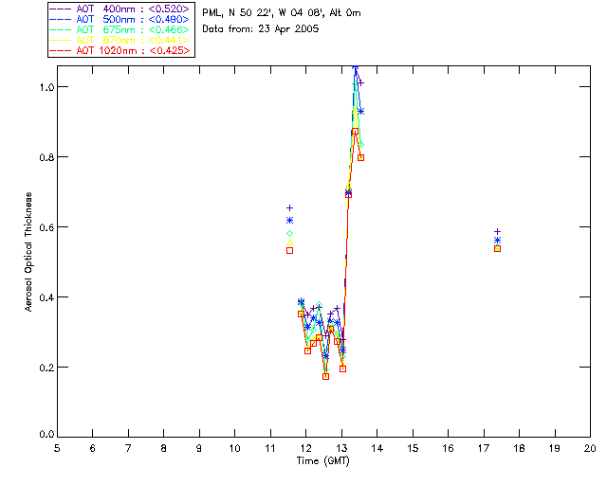This screenshot has height=485, width=607.
Task: Click the y-axis tick label "0.4"
Action: [x=46, y=297]
